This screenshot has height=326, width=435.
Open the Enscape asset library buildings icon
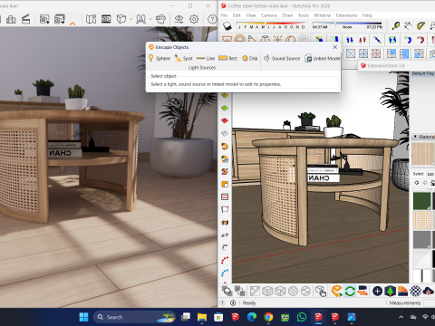tap(11, 19)
